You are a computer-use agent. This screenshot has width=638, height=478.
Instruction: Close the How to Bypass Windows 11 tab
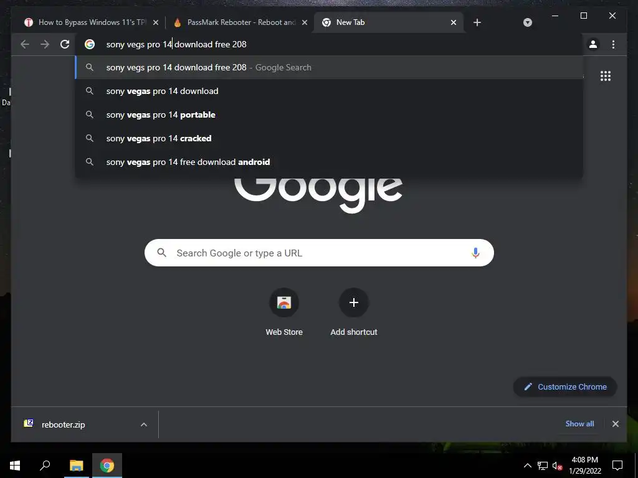point(155,22)
